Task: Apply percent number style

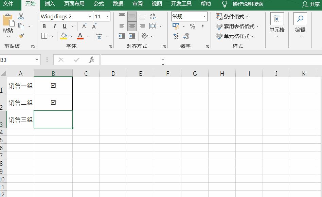Action: pyautogui.click(x=192, y=26)
